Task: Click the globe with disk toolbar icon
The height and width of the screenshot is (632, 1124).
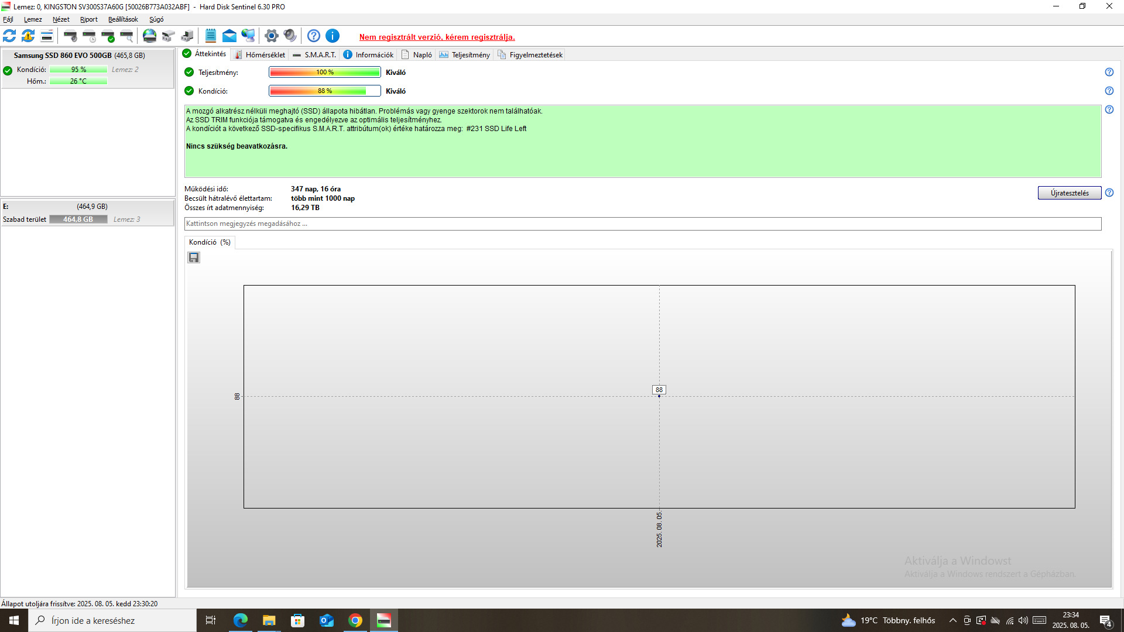Action: (150, 36)
